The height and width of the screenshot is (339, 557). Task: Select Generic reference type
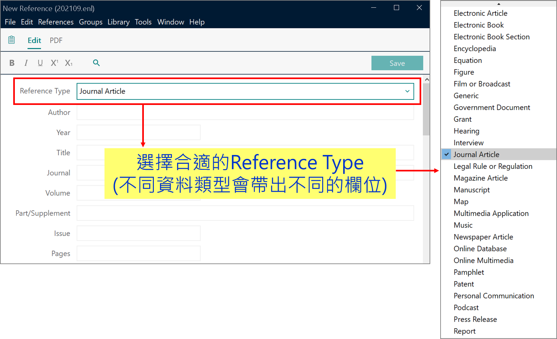pyautogui.click(x=466, y=96)
